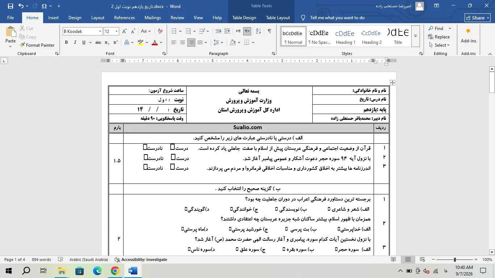The height and width of the screenshot is (278, 495).
Task: Toggle Bold formatting
Action: [x=66, y=42]
